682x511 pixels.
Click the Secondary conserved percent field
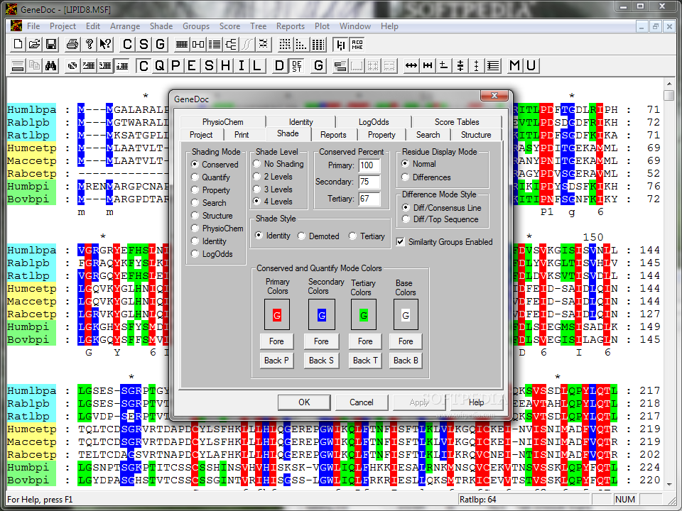(x=369, y=182)
